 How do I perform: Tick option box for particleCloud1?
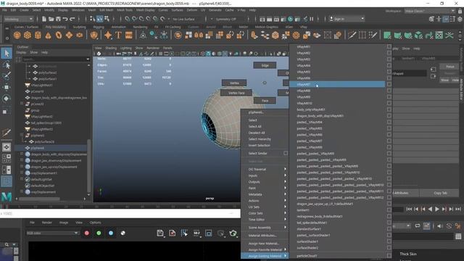tap(389, 255)
